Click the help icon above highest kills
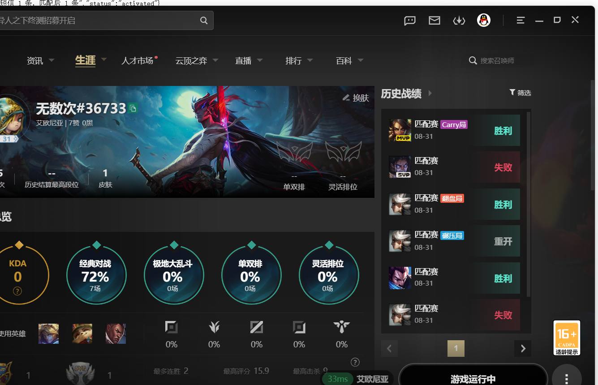The height and width of the screenshot is (385, 598). click(x=355, y=362)
